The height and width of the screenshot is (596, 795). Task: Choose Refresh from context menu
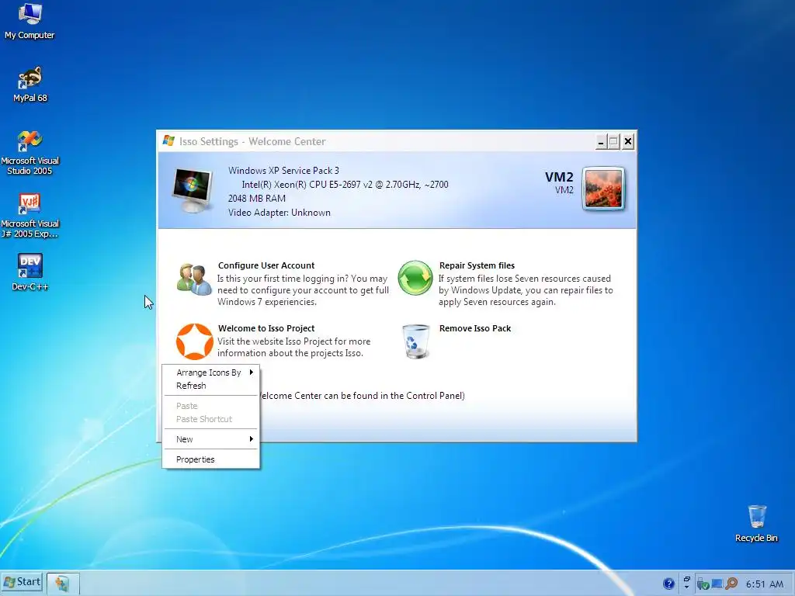211,386
